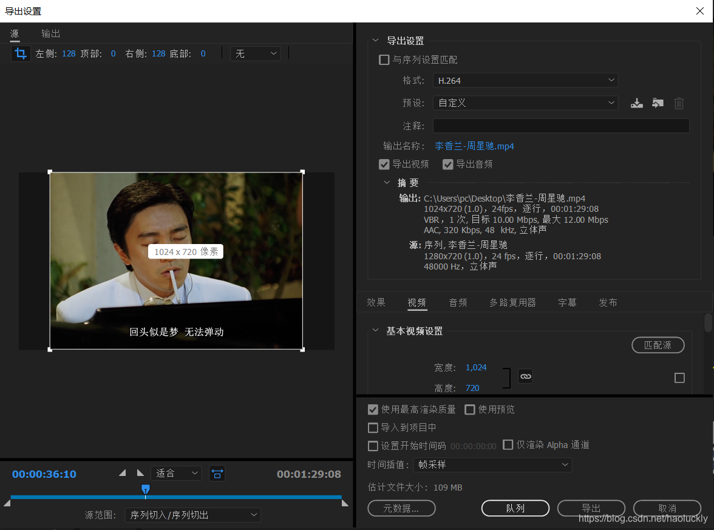The width and height of the screenshot is (714, 530).
Task: Switch to the 源 tab
Action: click(x=15, y=34)
